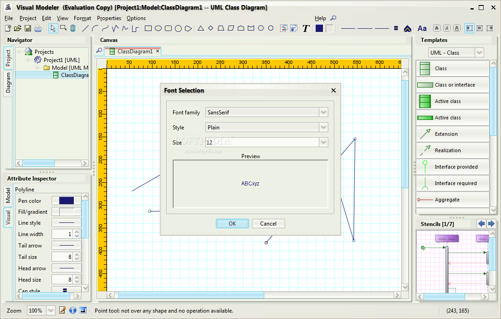This screenshot has width=501, height=319.
Task: Open the Style dropdown showing Plain
Action: click(323, 127)
